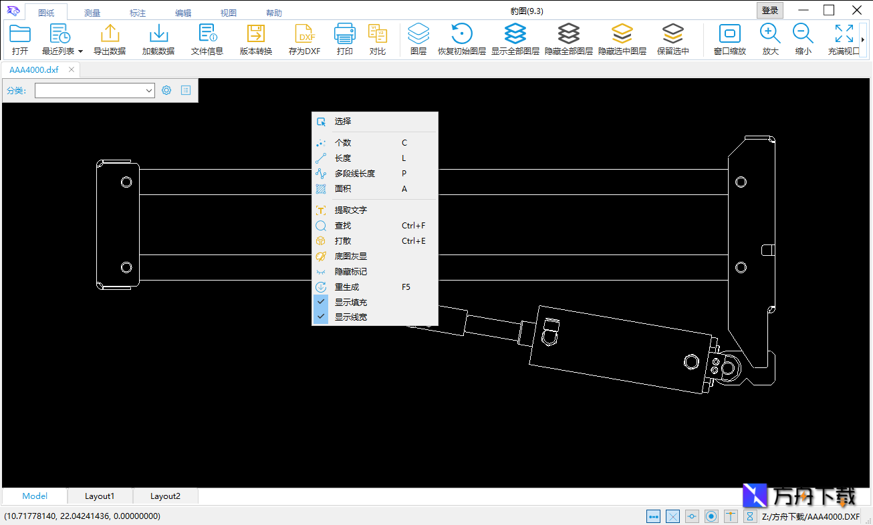Switch to the Layout1 sheet tab
The image size is (873, 525).
(100, 496)
